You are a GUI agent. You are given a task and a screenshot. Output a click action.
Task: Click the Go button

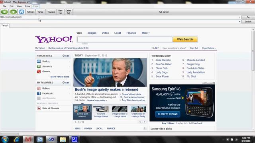248,17
